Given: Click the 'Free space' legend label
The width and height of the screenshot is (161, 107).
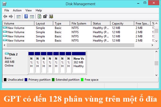Looking at the screenshot, I should [92, 80].
